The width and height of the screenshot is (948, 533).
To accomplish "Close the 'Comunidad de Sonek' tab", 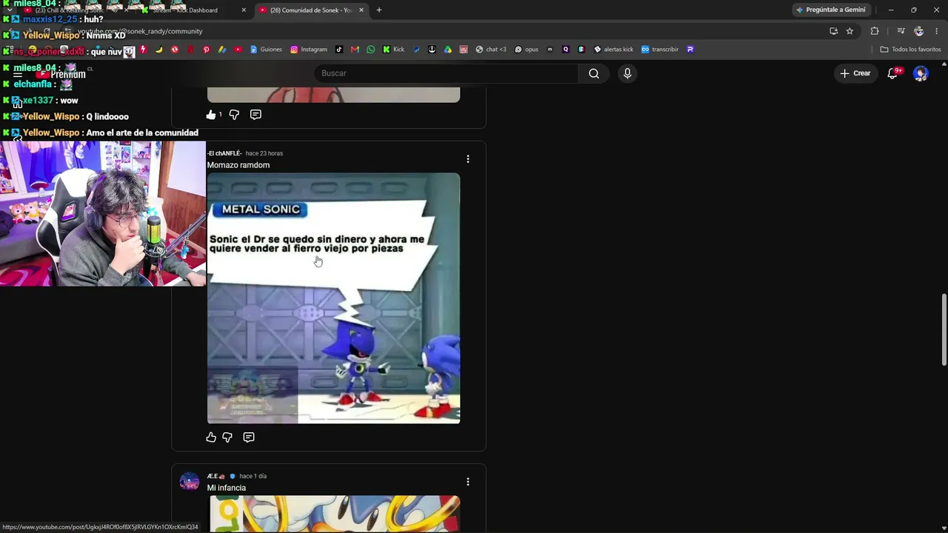I will [x=361, y=10].
